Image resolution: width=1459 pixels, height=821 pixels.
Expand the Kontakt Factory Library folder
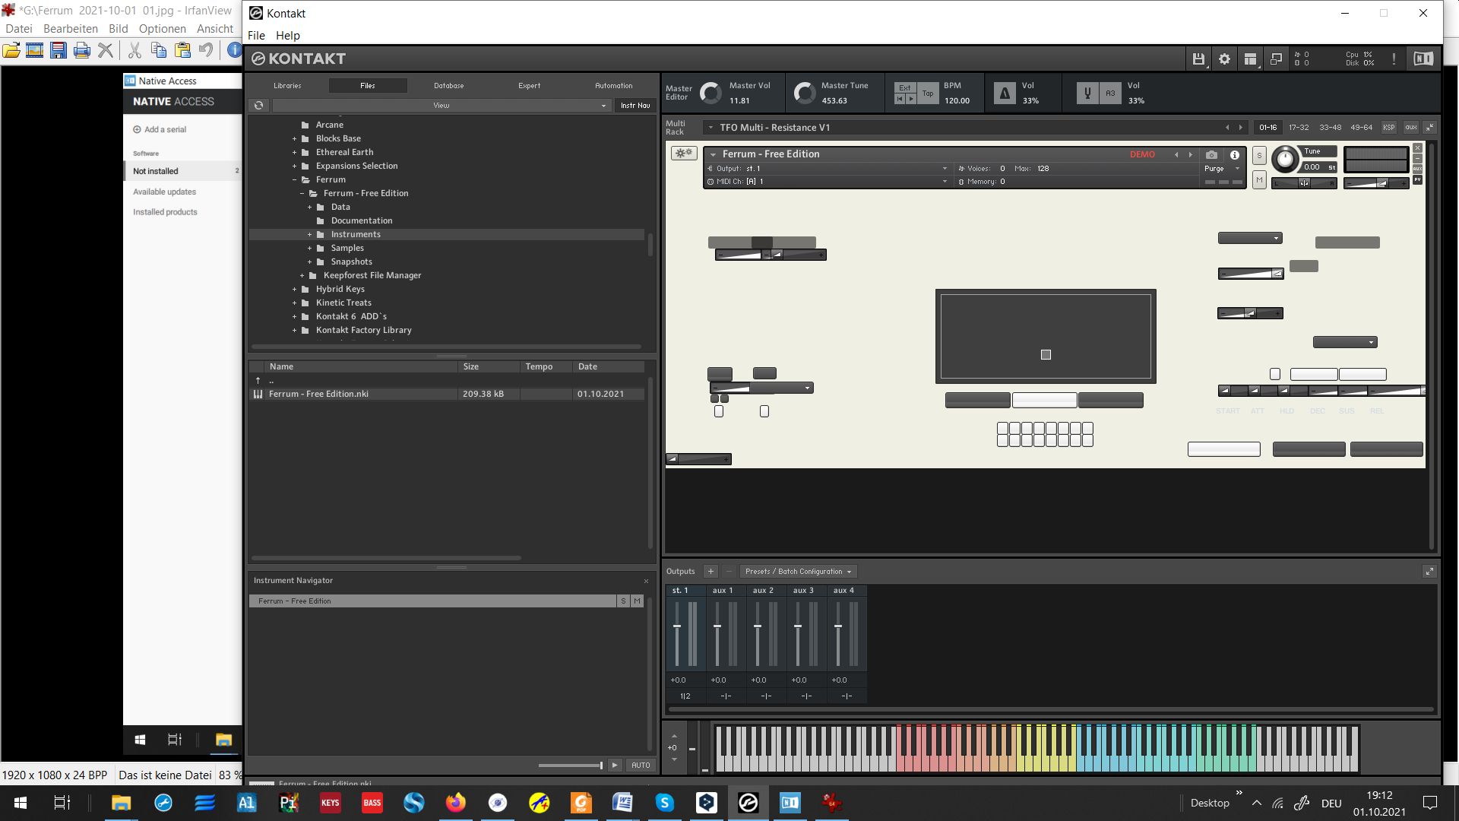(294, 331)
